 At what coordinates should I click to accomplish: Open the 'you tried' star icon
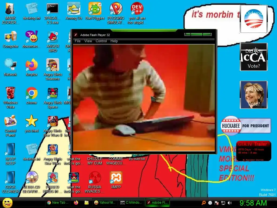click(x=31, y=123)
